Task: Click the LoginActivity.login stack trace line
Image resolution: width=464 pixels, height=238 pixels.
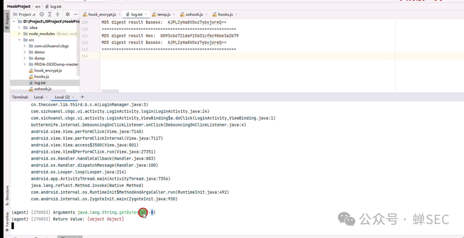Action: pos(120,111)
